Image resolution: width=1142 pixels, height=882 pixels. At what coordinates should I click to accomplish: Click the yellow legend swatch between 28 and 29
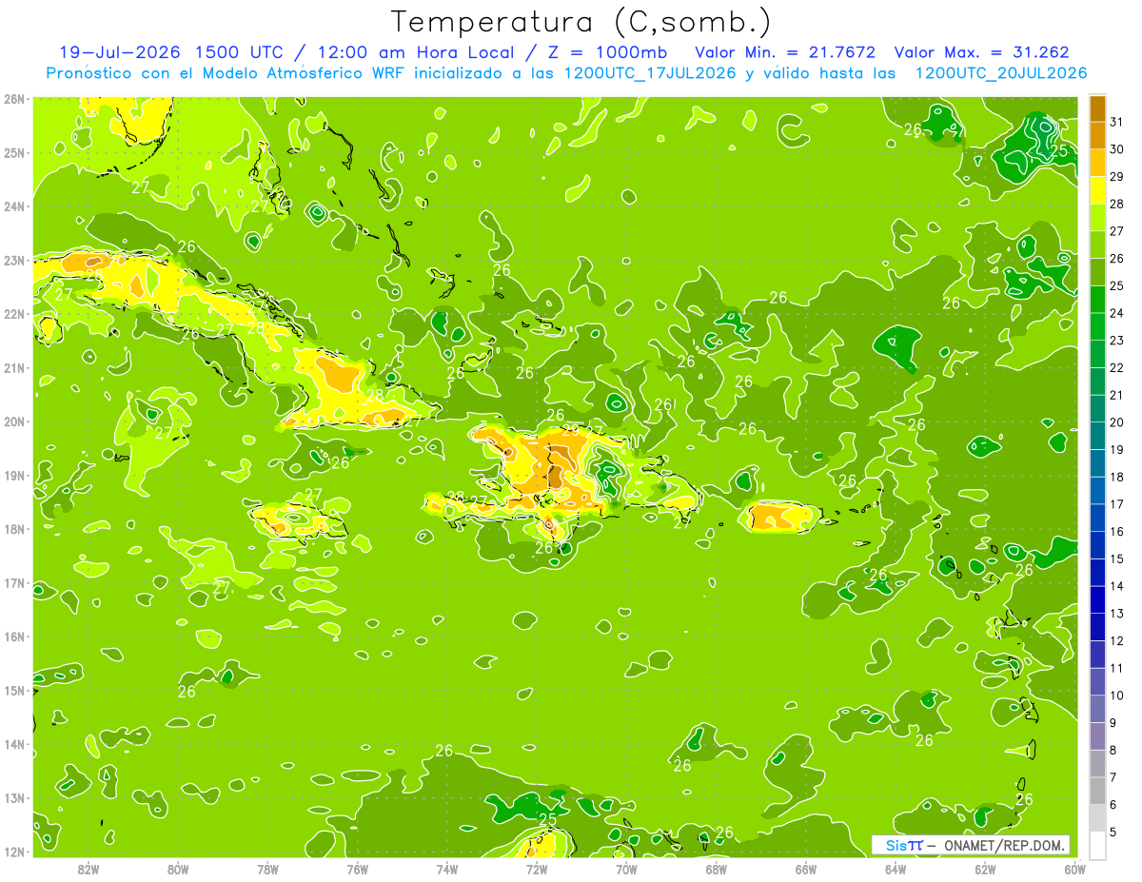[x=1097, y=190]
